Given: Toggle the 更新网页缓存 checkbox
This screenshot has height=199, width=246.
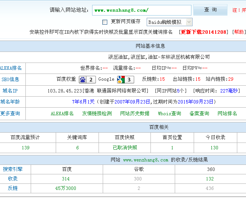Looking at the screenshot, I should coord(105,22).
